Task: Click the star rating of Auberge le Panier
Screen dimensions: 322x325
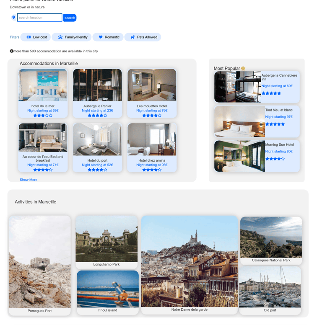Action: click(x=97, y=116)
